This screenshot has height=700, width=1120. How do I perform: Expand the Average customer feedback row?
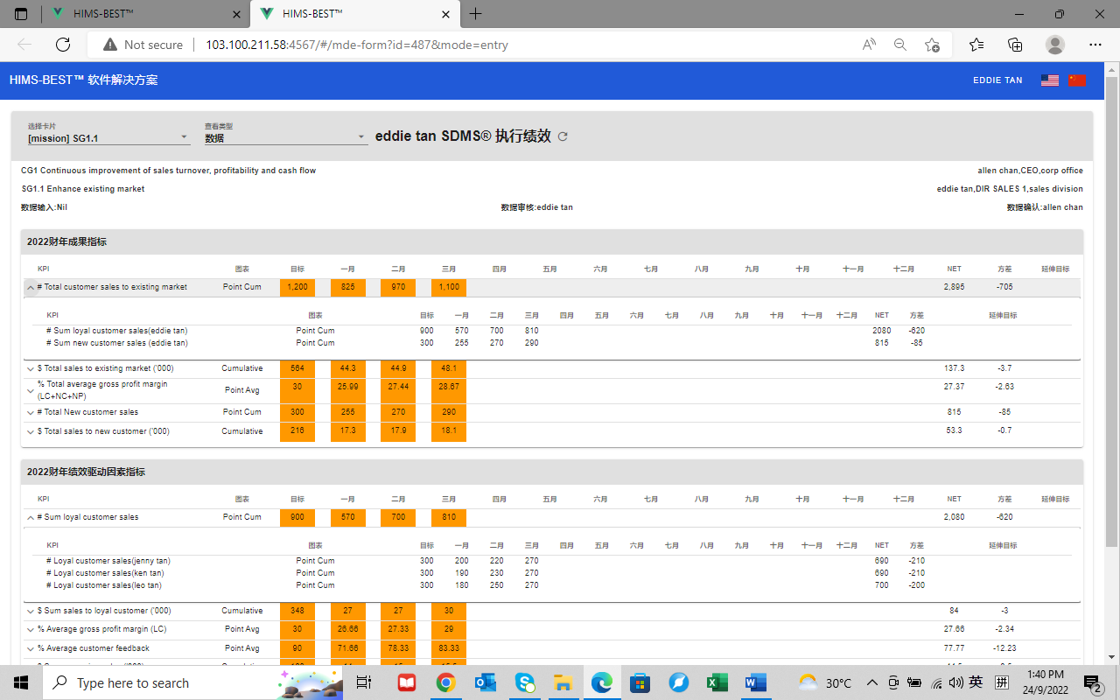click(30, 648)
